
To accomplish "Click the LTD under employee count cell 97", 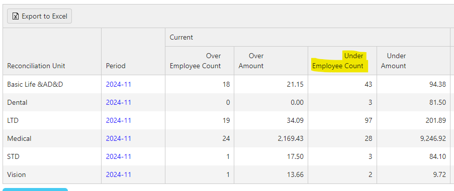I will 342,120.
